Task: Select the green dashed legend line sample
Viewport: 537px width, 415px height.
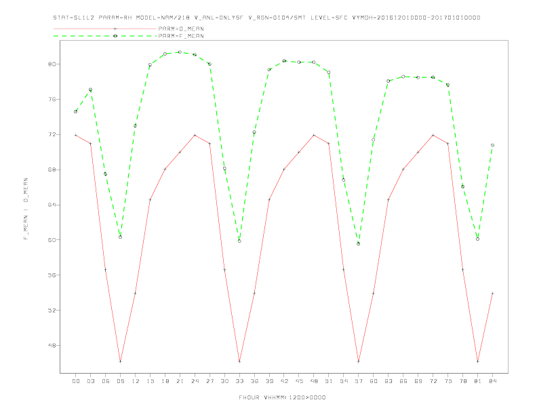Action: tap(105, 36)
